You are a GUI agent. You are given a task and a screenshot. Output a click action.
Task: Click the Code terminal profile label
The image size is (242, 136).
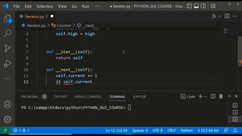[188, 97]
